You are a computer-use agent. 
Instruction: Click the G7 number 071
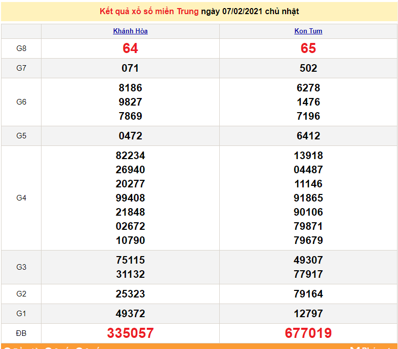tap(130, 68)
